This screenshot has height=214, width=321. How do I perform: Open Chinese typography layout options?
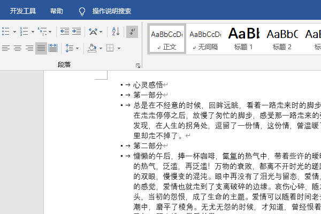(x=93, y=32)
